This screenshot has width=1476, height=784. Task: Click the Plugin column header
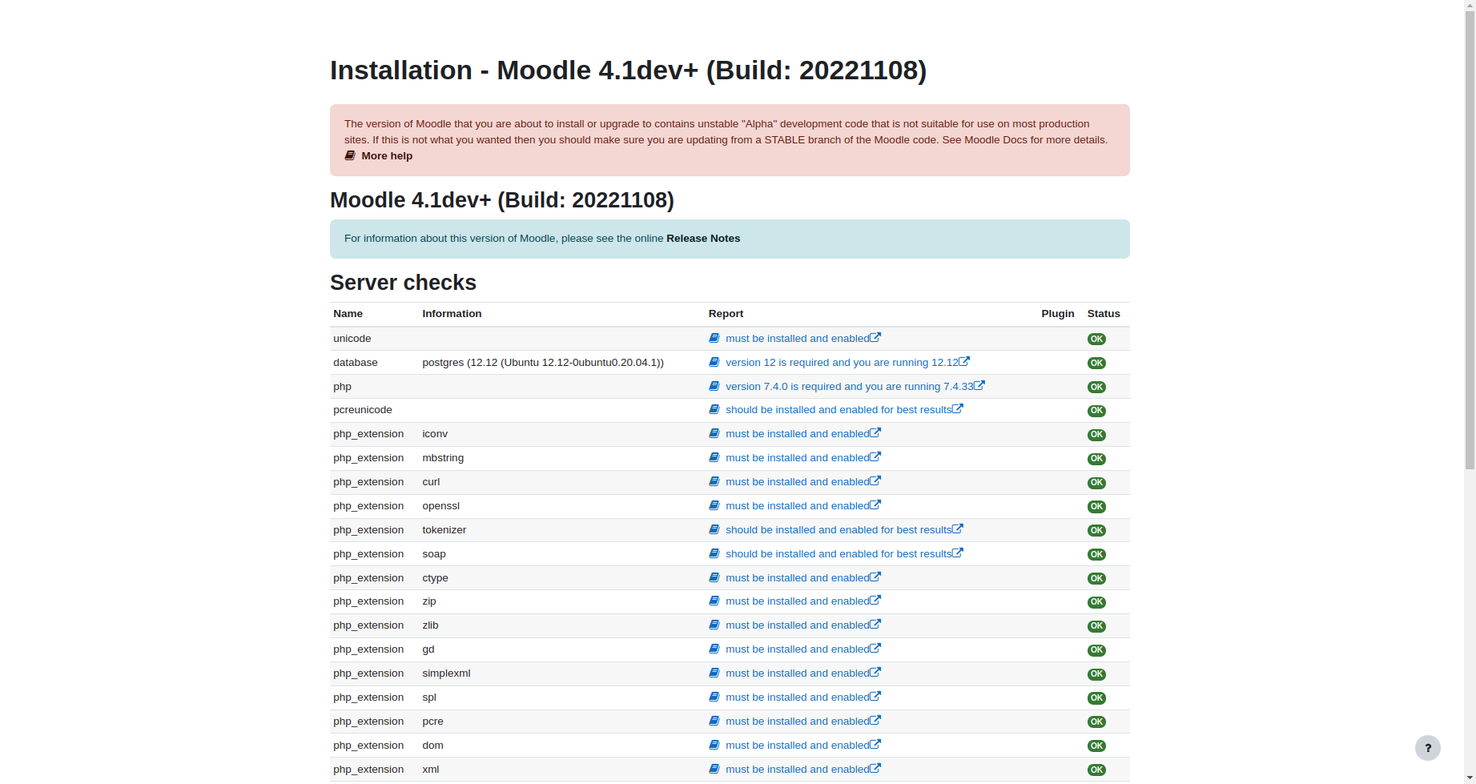coord(1058,314)
